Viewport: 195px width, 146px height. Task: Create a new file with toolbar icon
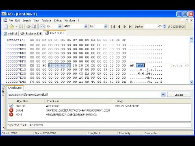(x=6, y=26)
